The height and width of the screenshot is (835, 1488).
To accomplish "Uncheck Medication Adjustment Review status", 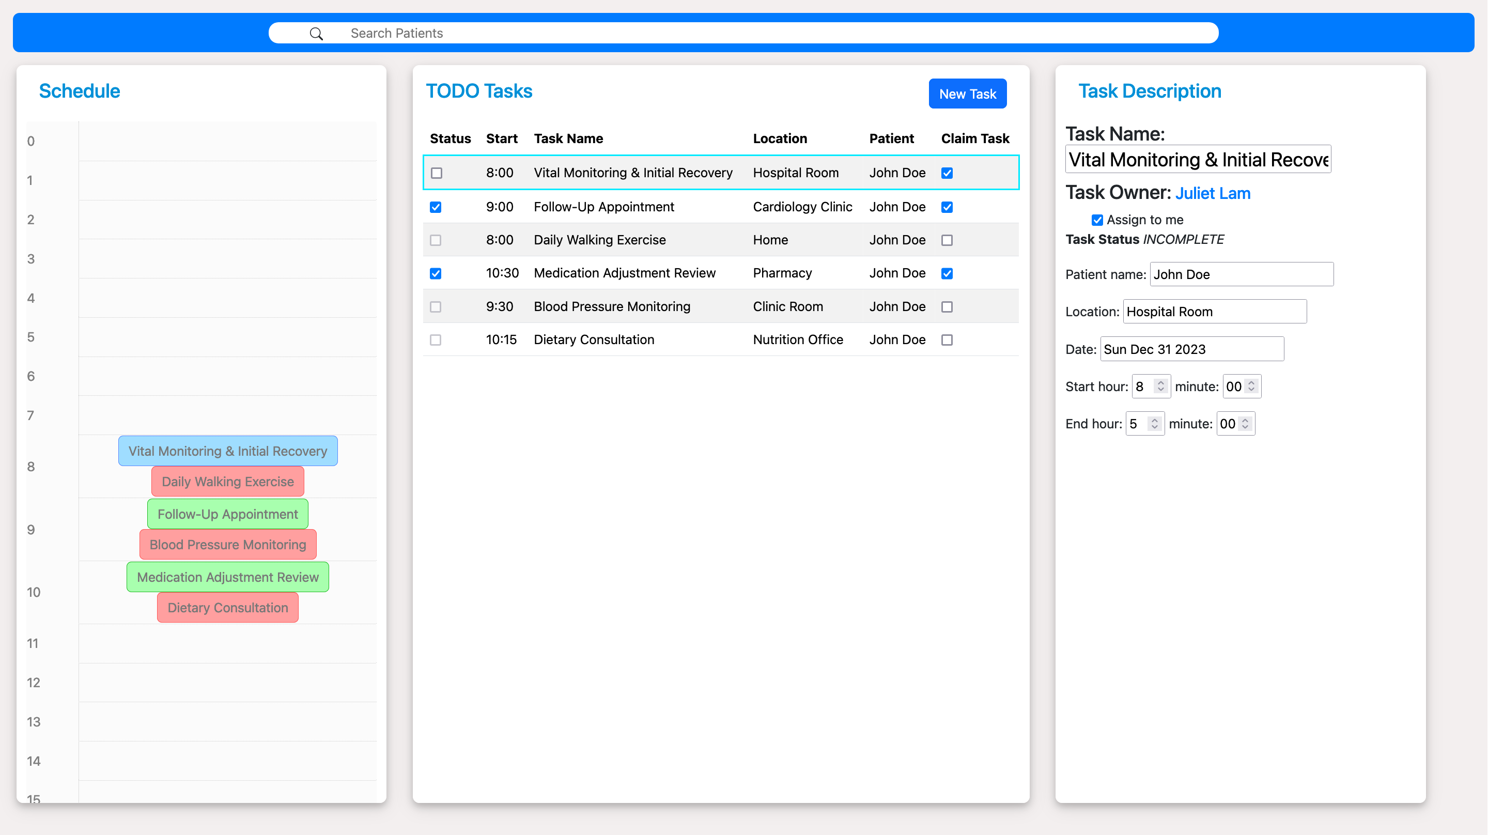I will (436, 273).
